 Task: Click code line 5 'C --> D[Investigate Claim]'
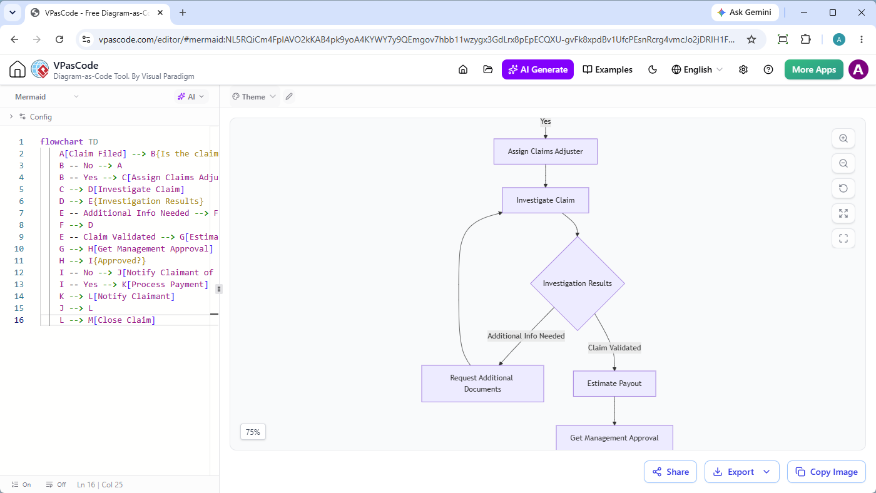coord(121,190)
